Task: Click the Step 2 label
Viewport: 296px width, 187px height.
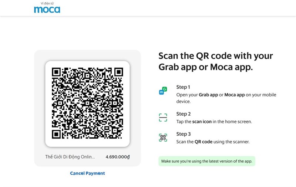Action: pyautogui.click(x=183, y=114)
